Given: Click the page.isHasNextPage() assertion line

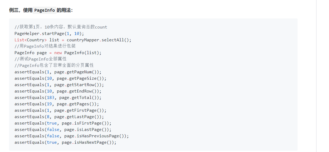Looking at the screenshot, I should [x=65, y=142].
